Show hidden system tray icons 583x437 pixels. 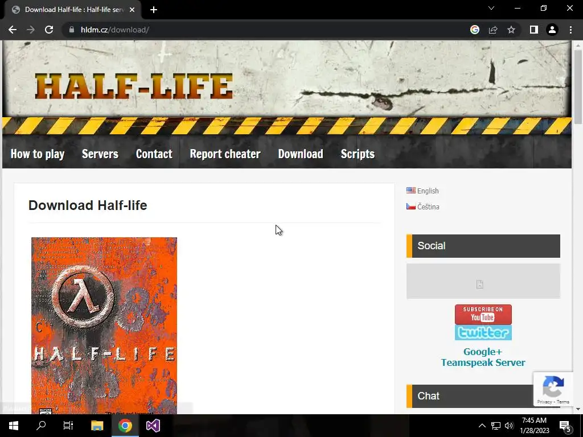(482, 426)
